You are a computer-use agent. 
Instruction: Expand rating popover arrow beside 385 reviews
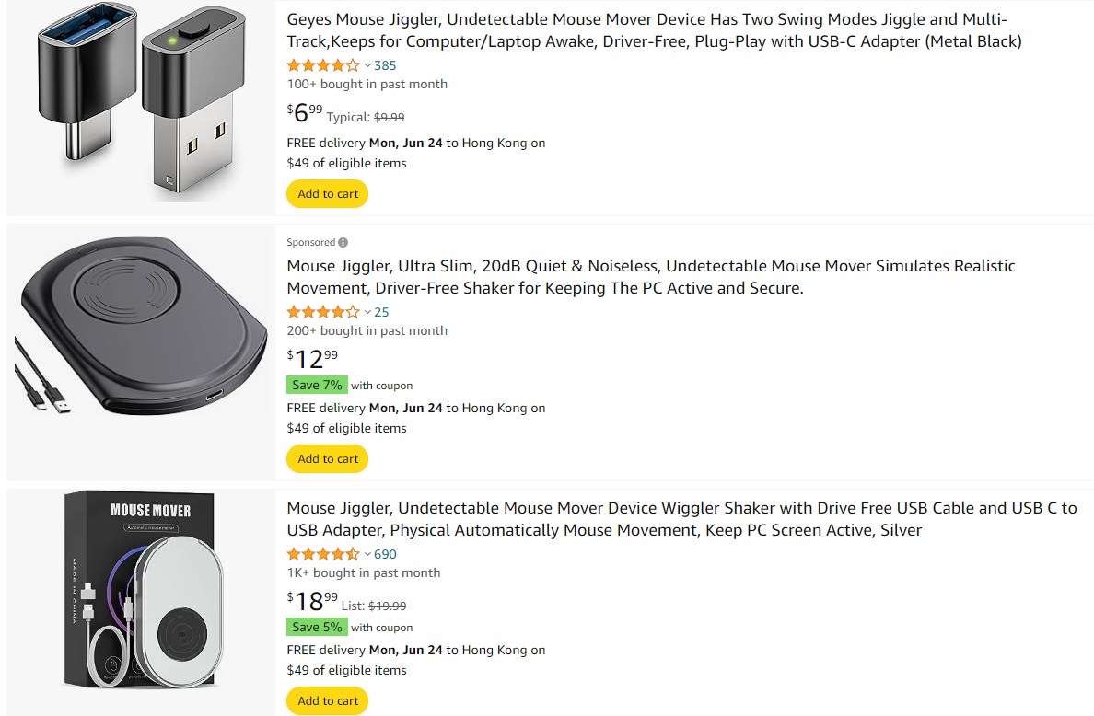tap(367, 65)
